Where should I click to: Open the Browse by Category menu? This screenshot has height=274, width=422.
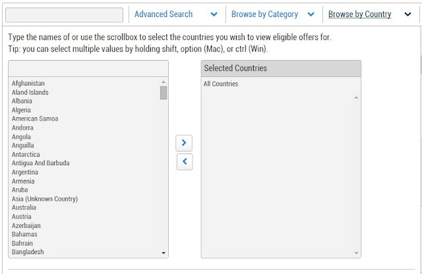click(264, 14)
